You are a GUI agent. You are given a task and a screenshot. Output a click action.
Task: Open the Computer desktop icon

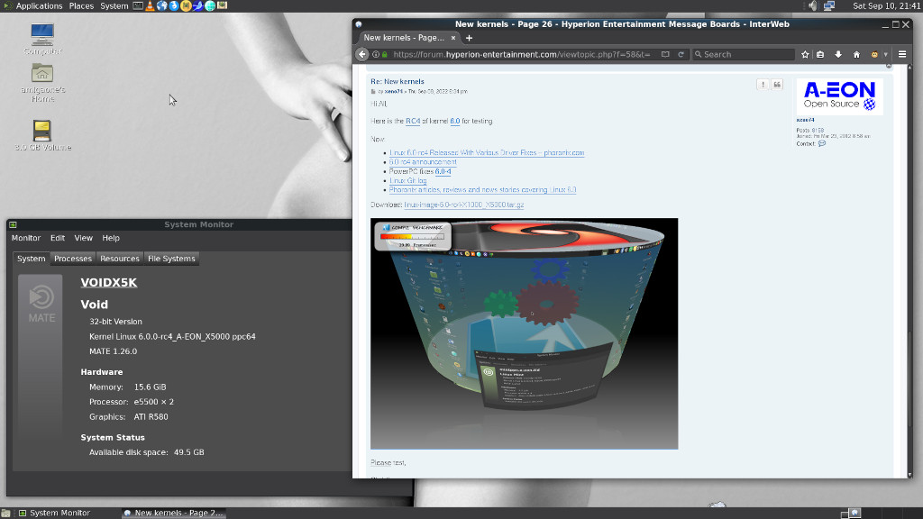click(x=42, y=39)
